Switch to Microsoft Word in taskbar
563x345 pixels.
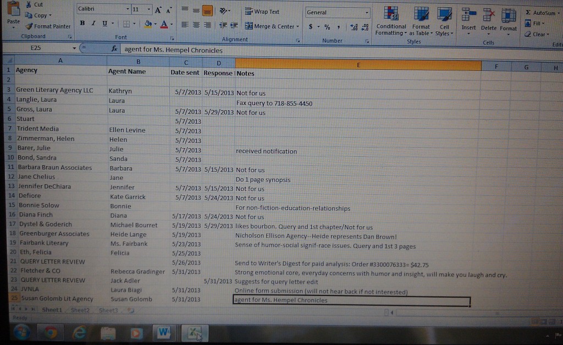[x=164, y=333]
